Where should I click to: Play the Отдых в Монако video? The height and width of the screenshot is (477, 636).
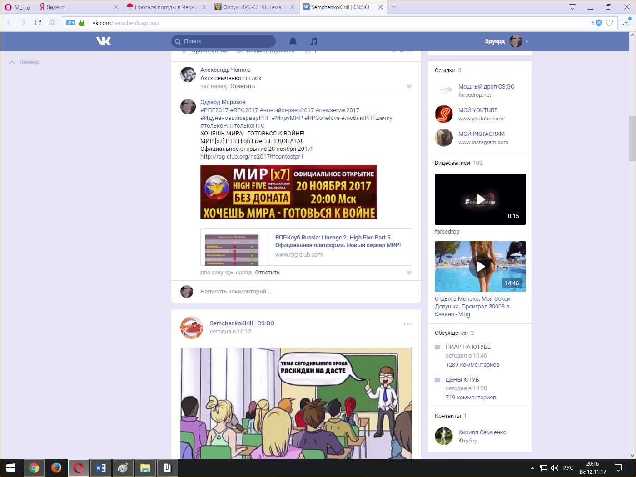(x=480, y=267)
